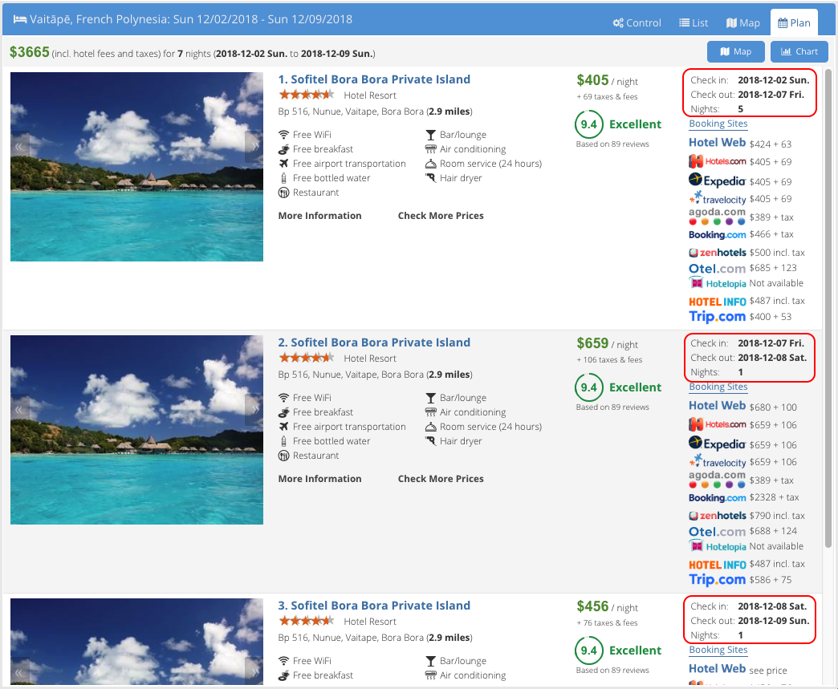This screenshot has width=838, height=689.
Task: Open Booking Sites link in the 5-night listing
Action: click(x=718, y=124)
